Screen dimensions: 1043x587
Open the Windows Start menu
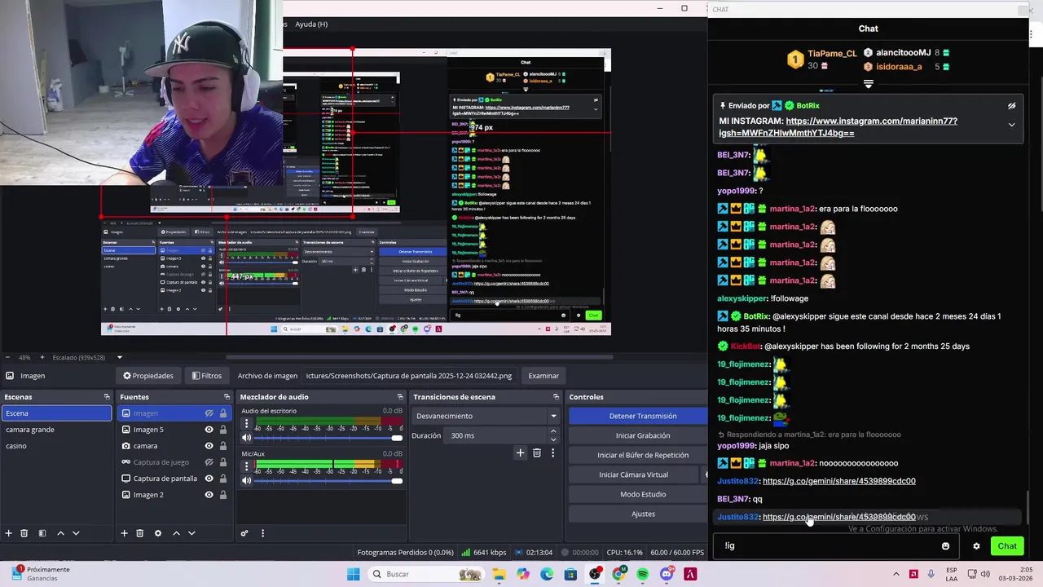coord(353,574)
